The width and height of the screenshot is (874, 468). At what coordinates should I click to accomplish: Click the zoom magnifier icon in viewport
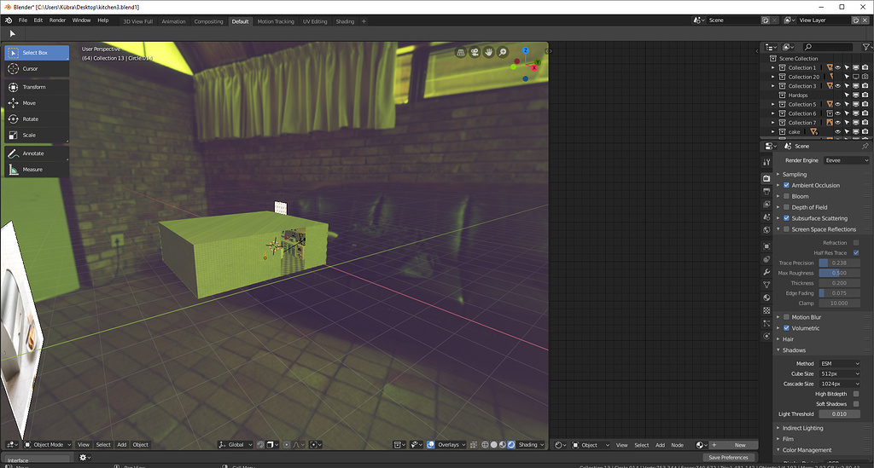coord(502,52)
